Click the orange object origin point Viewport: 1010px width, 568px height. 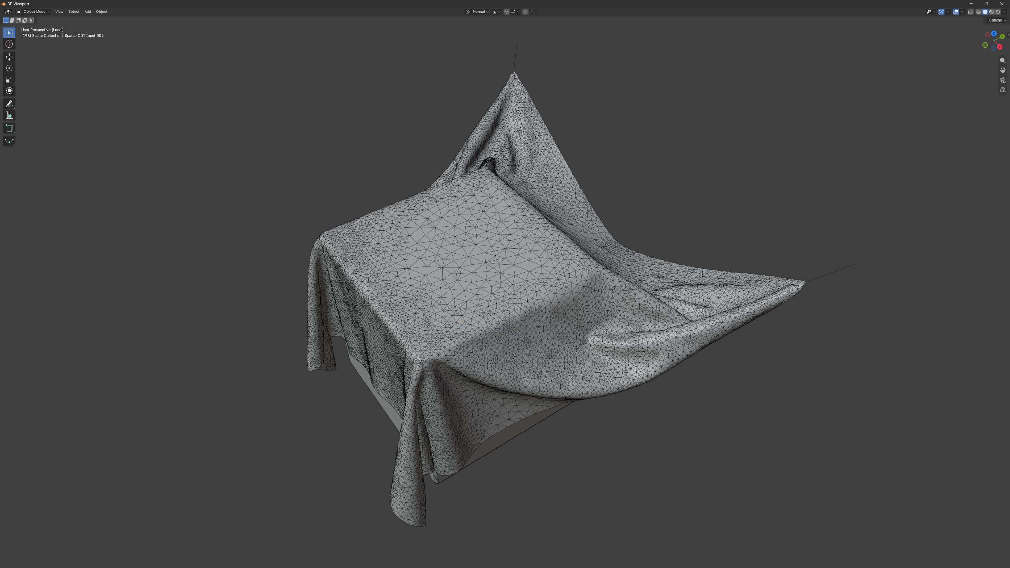click(462, 321)
